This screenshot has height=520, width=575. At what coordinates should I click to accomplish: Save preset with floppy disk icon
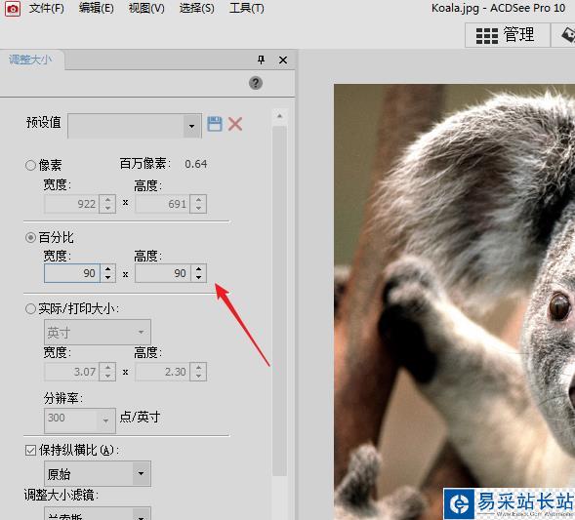click(215, 124)
